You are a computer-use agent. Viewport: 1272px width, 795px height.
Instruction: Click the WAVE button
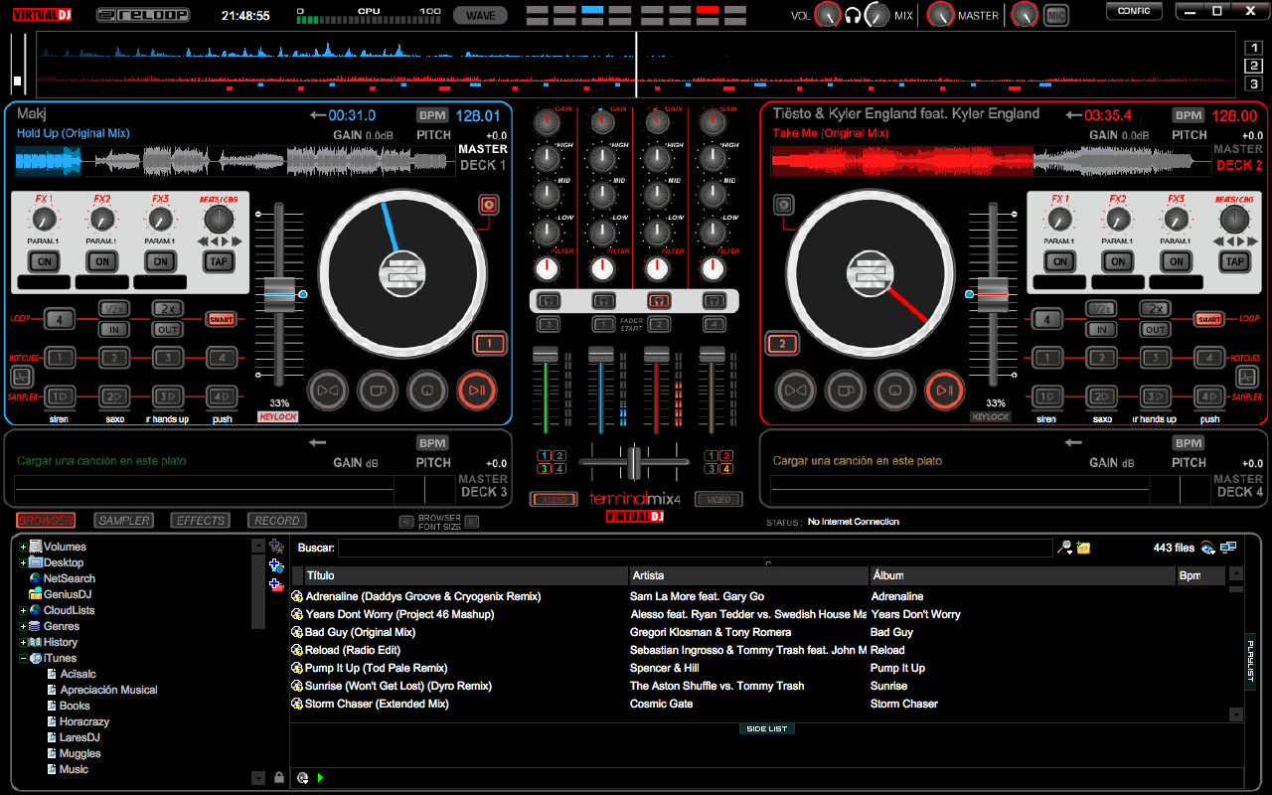(x=480, y=15)
